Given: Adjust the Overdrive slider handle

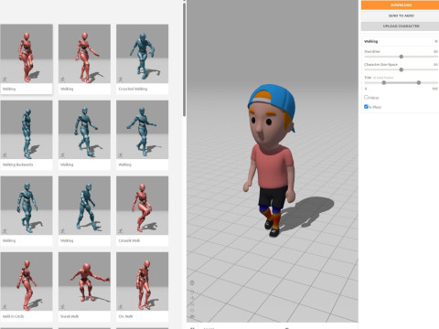Looking at the screenshot, I should [x=402, y=57].
